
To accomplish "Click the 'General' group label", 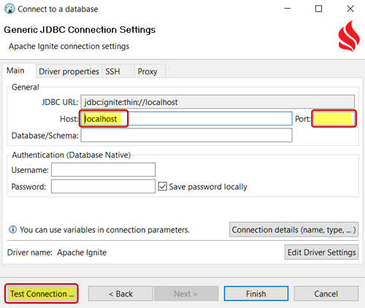I will point(26,87).
